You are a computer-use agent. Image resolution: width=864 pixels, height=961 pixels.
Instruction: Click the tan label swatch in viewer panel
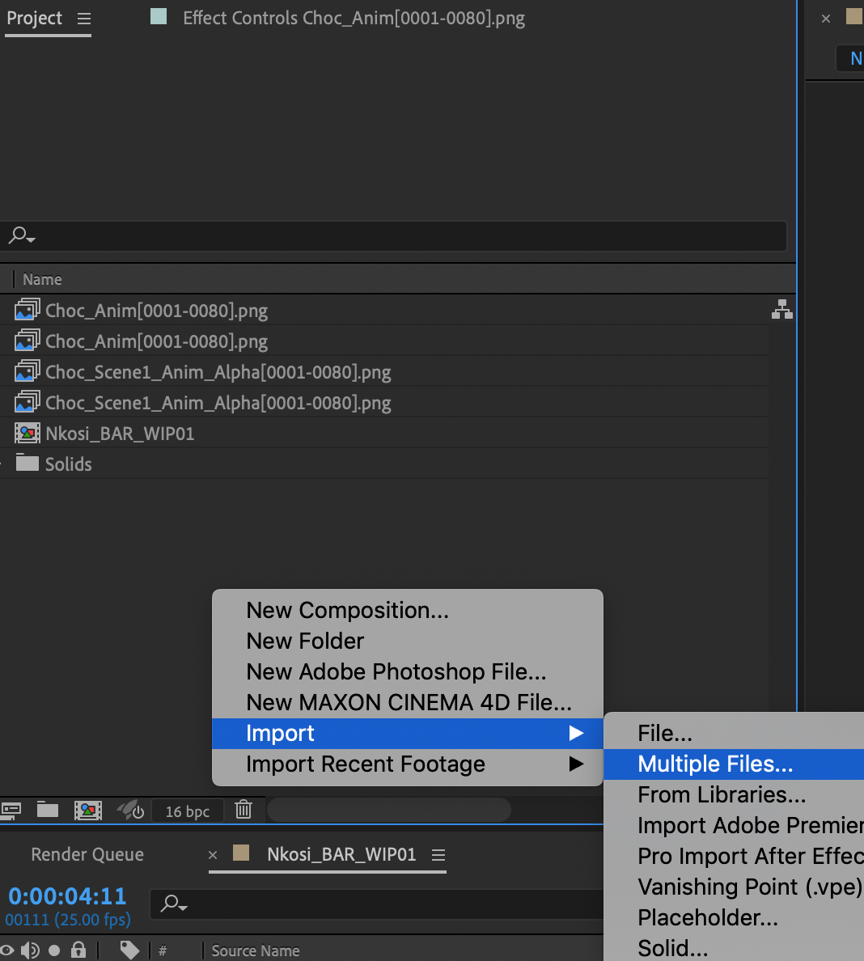coord(854,16)
